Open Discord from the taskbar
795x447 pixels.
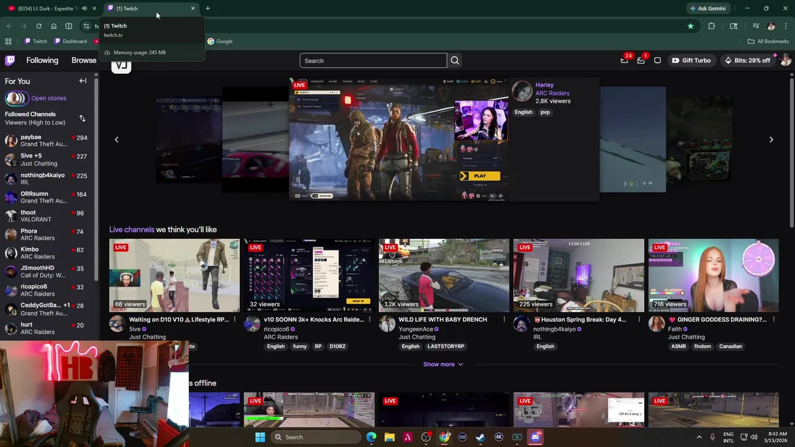click(x=535, y=437)
